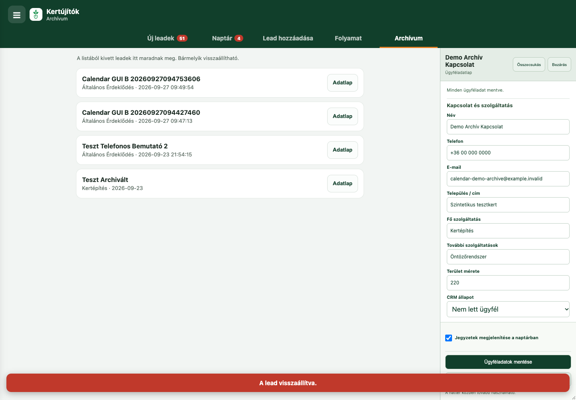Close the client panel with Bezárás
Viewport: 576px width, 400px height.
pyautogui.click(x=559, y=64)
